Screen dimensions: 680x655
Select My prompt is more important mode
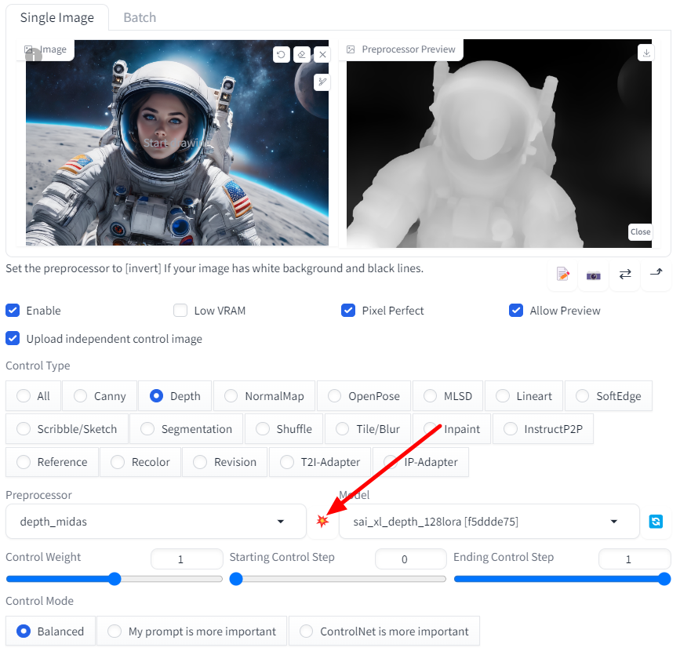tap(191, 631)
